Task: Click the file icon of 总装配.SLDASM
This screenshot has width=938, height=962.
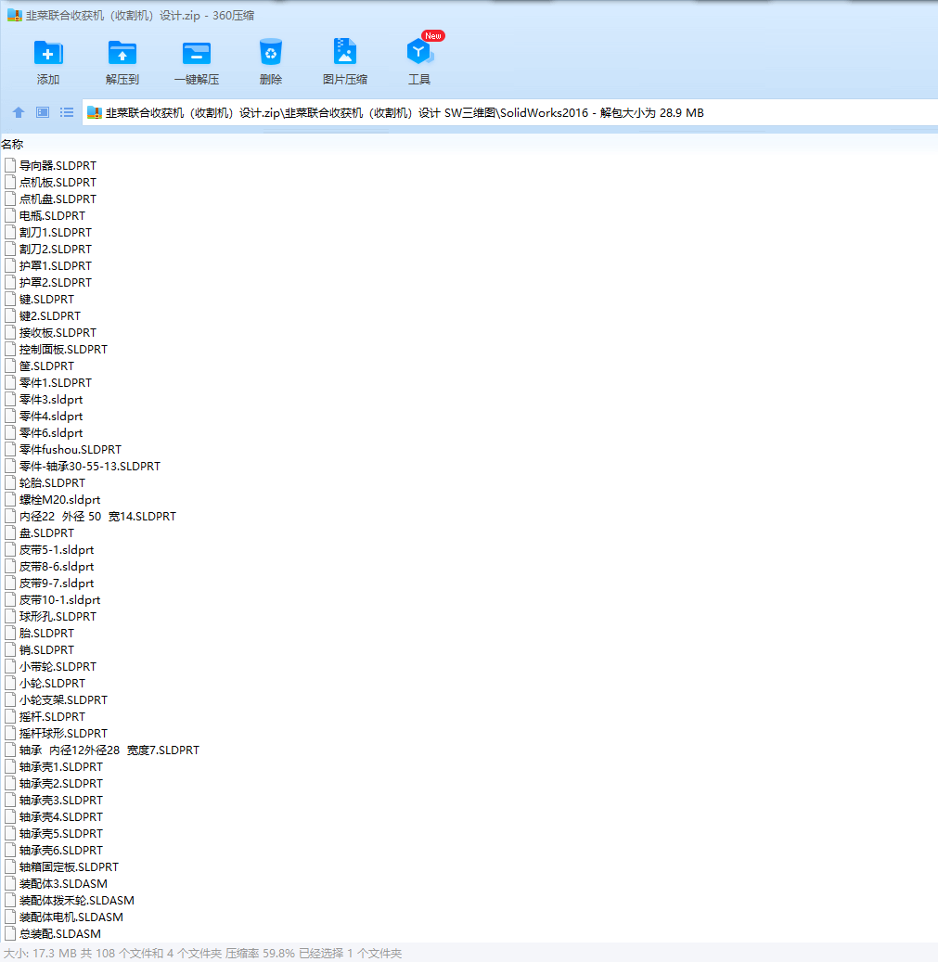Action: click(10, 933)
